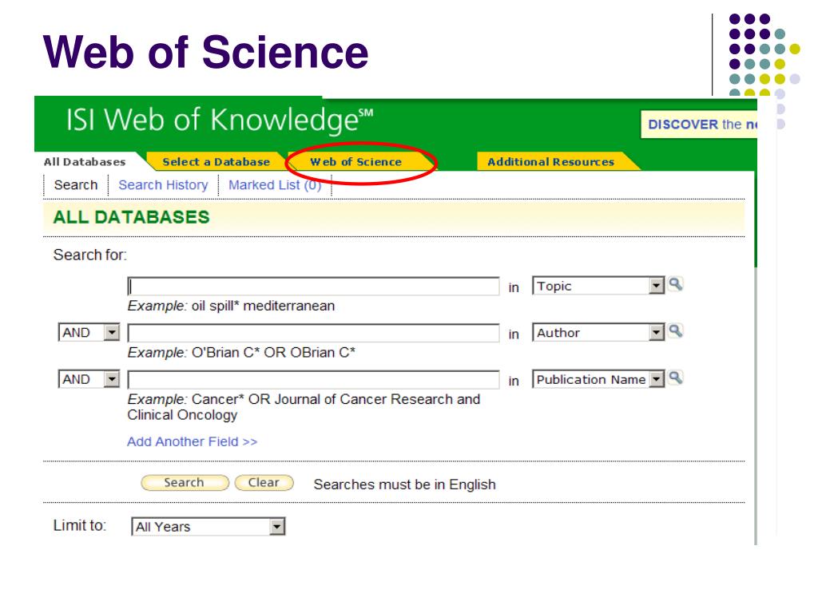The image size is (818, 613).
Task: Focus the Author search text field
Action: tap(313, 333)
